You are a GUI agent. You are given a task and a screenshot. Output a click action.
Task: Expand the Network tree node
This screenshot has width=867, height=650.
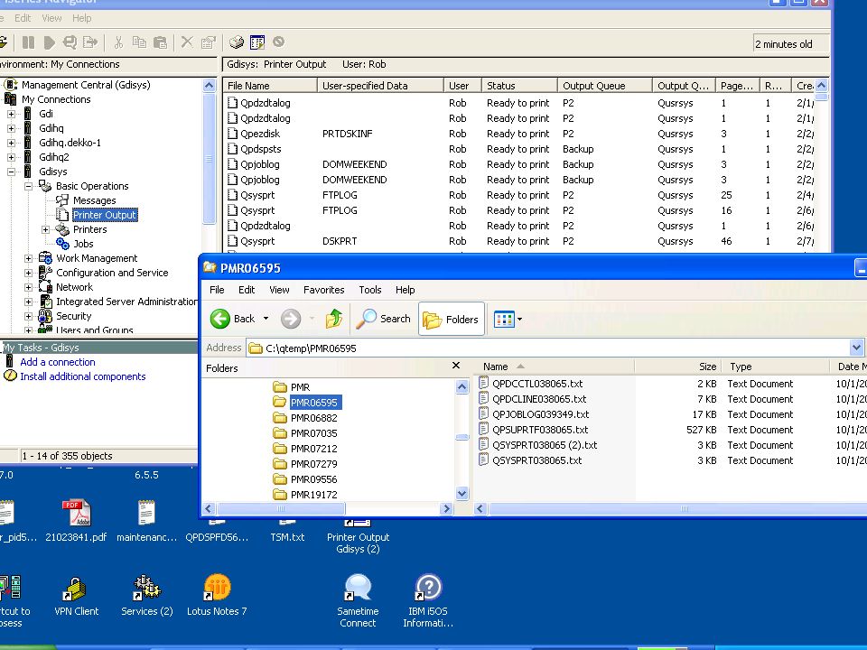[x=28, y=287]
